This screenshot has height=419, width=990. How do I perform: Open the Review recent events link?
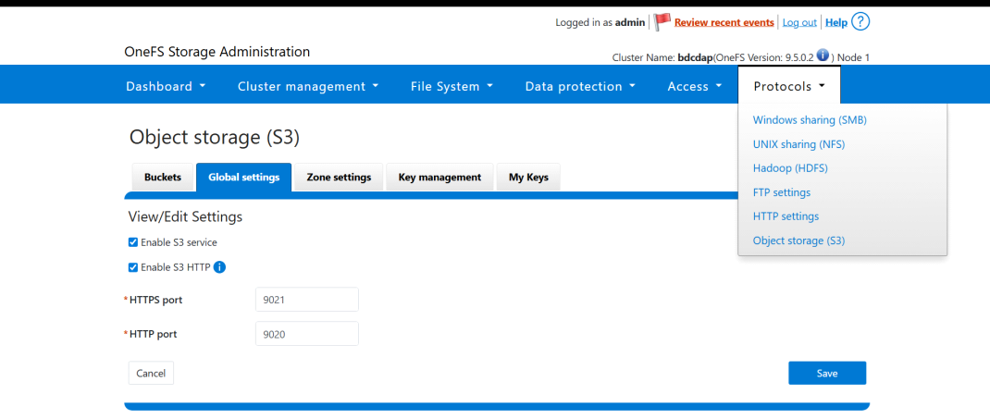724,22
